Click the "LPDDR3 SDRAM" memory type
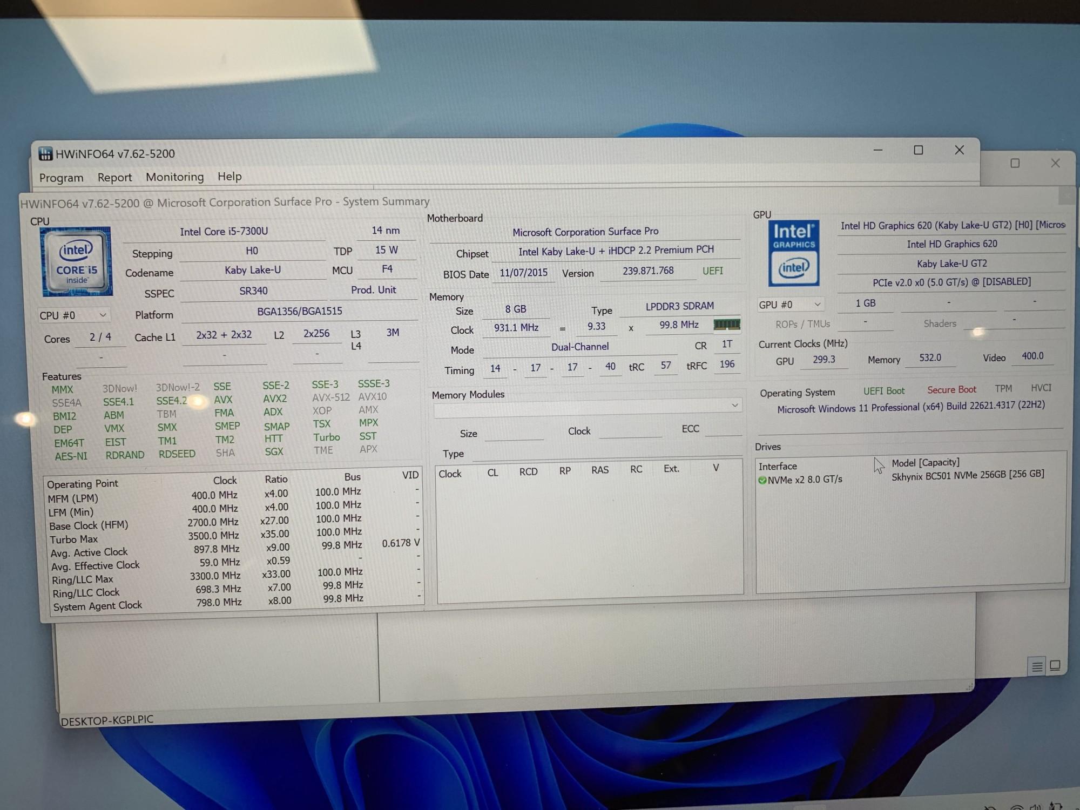This screenshot has height=810, width=1080. (x=680, y=306)
